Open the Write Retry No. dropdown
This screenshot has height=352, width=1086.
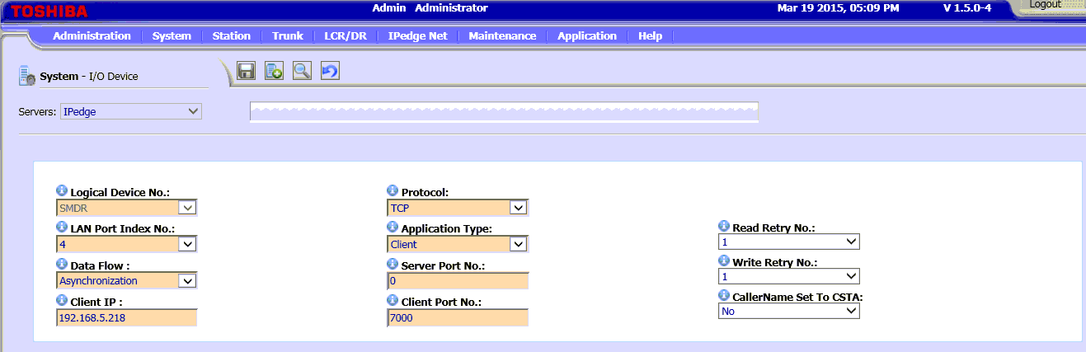click(x=789, y=276)
